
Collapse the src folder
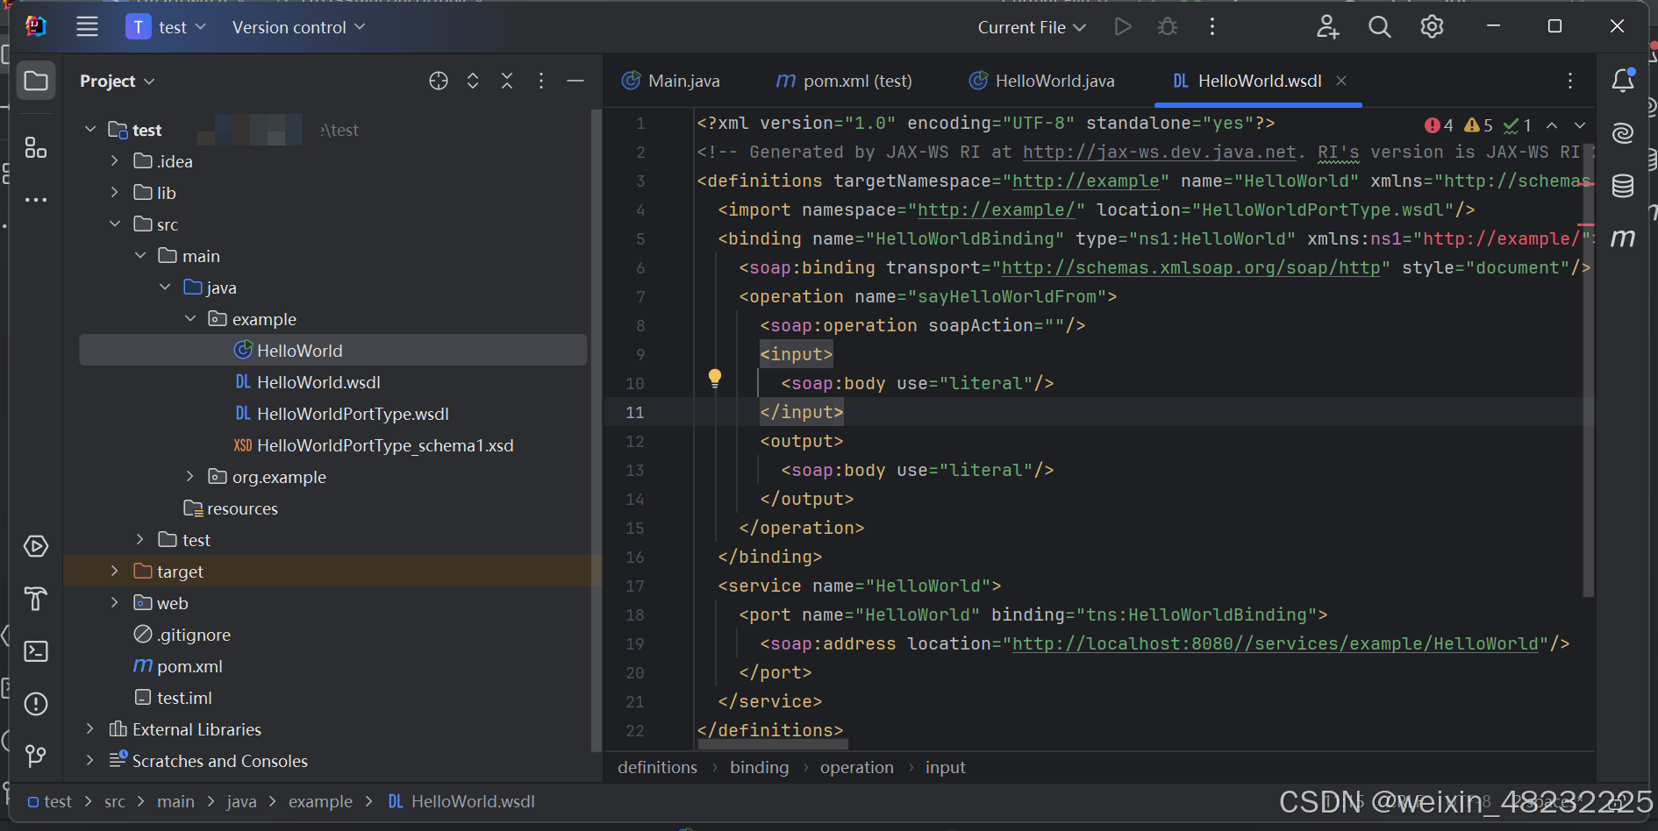click(x=115, y=224)
